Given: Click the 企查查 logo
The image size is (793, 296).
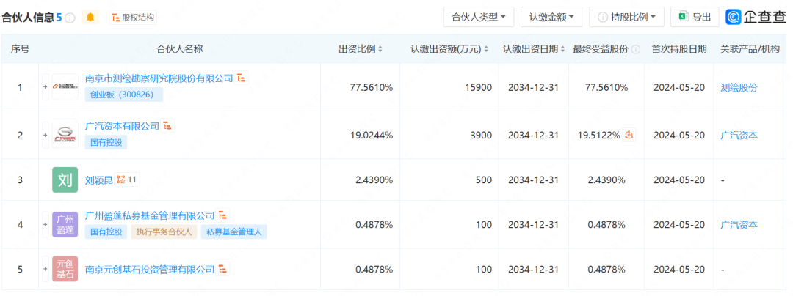Looking at the screenshot, I should 756,17.
